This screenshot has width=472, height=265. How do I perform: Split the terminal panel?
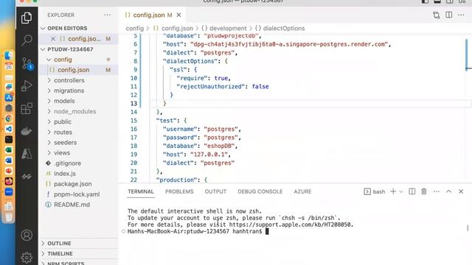click(x=412, y=191)
